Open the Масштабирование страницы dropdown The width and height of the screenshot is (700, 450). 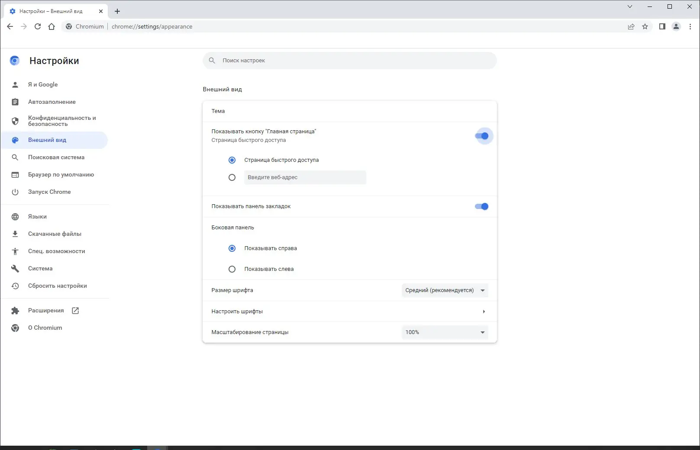click(x=445, y=332)
